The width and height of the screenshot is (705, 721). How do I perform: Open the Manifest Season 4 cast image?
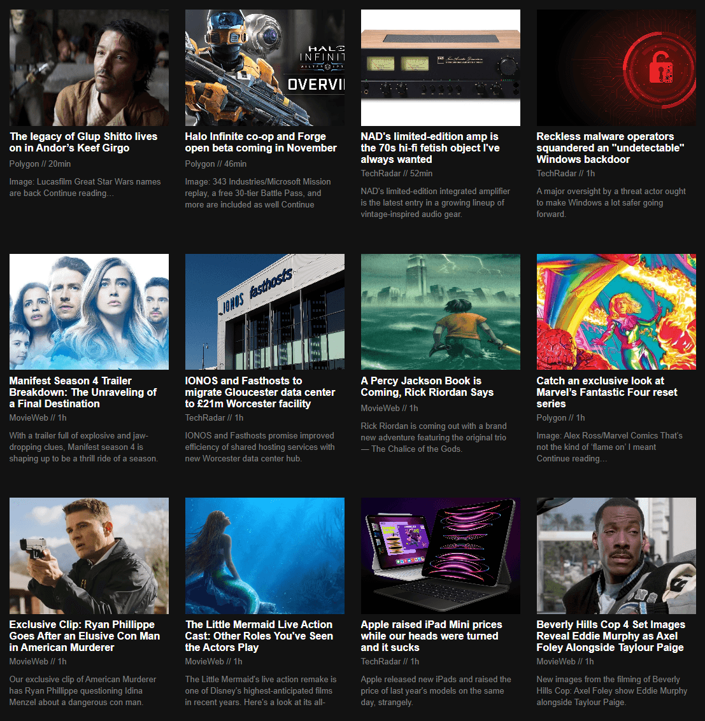89,312
